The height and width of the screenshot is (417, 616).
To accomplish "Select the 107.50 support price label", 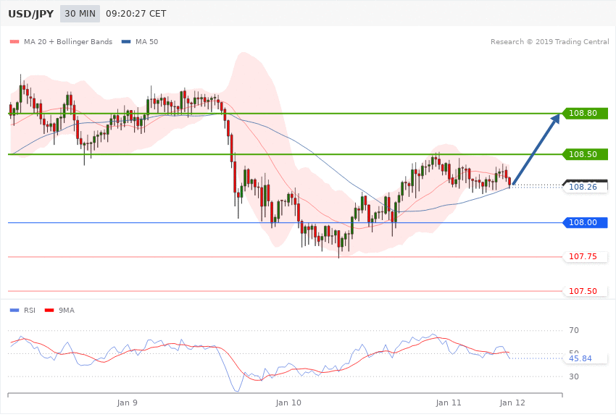I will click(x=586, y=291).
